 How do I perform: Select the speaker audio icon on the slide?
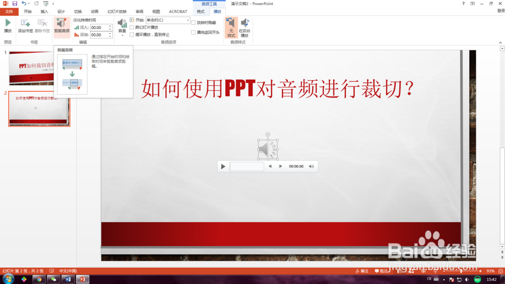pos(268,149)
